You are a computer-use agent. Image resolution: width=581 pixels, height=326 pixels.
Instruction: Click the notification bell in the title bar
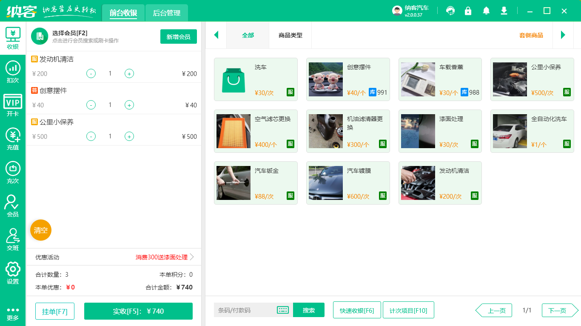point(486,11)
